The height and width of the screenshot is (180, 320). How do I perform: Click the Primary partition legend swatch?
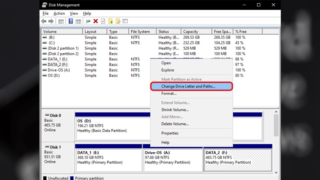point(72,178)
